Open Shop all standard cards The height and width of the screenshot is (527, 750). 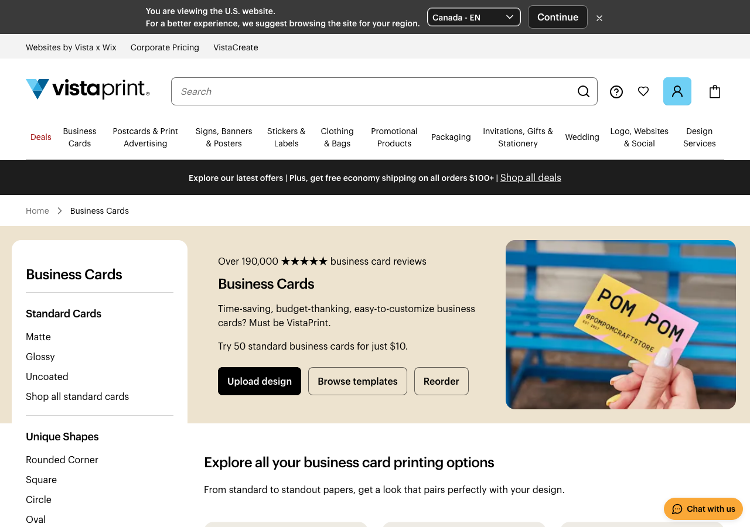pyautogui.click(x=77, y=396)
